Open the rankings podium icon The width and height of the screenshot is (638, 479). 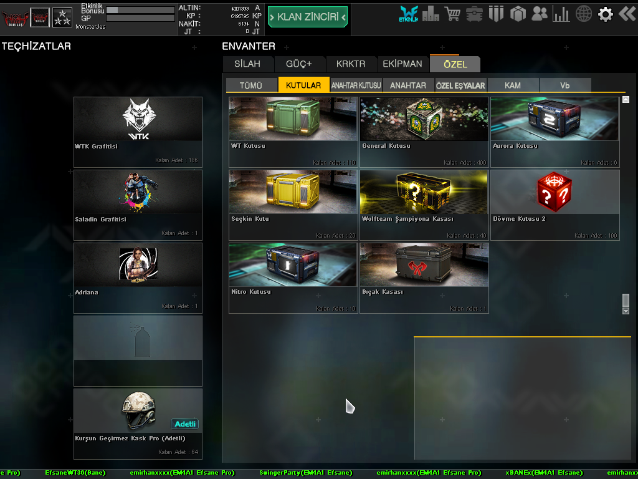[431, 14]
